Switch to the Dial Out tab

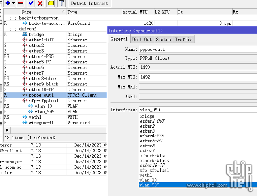[x=142, y=40]
